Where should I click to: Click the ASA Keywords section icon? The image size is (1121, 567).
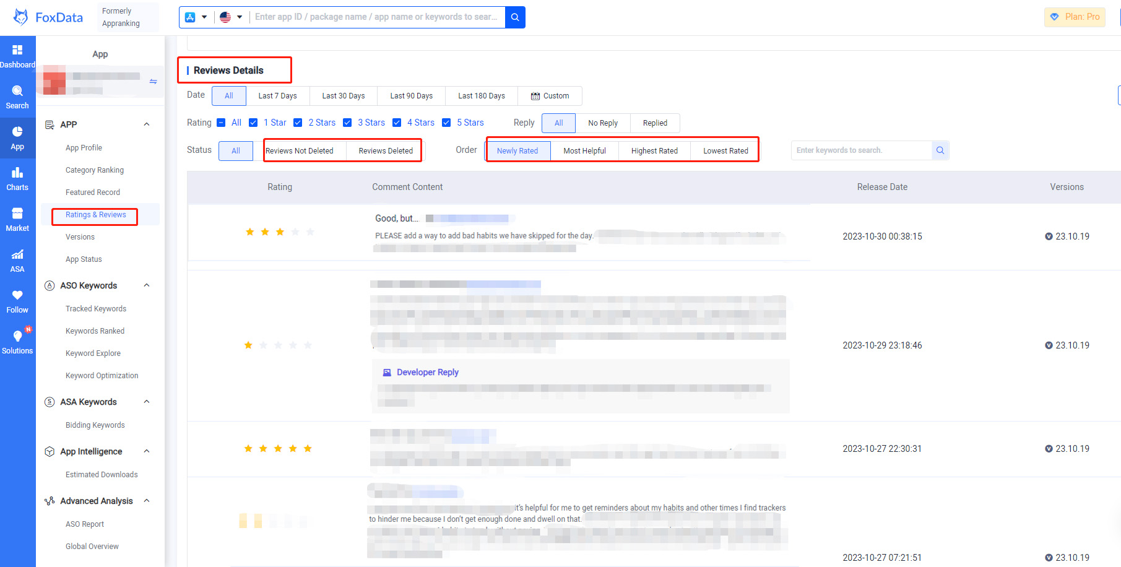point(50,402)
